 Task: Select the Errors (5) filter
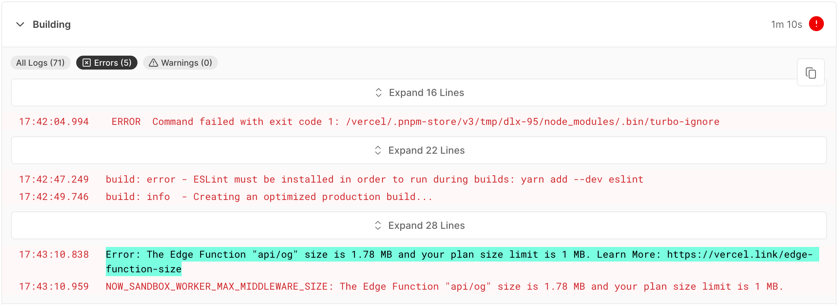coord(107,63)
